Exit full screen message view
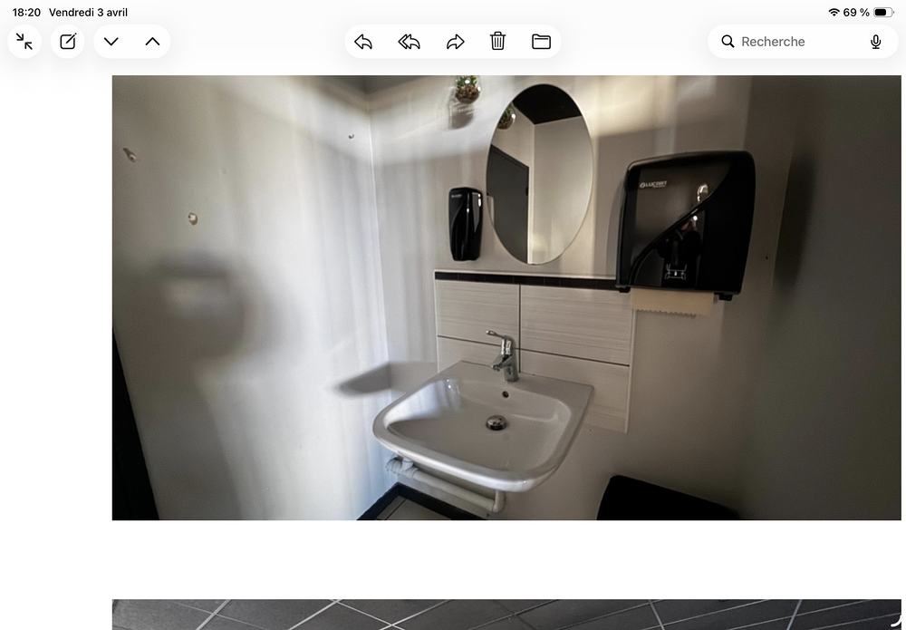 click(x=24, y=42)
